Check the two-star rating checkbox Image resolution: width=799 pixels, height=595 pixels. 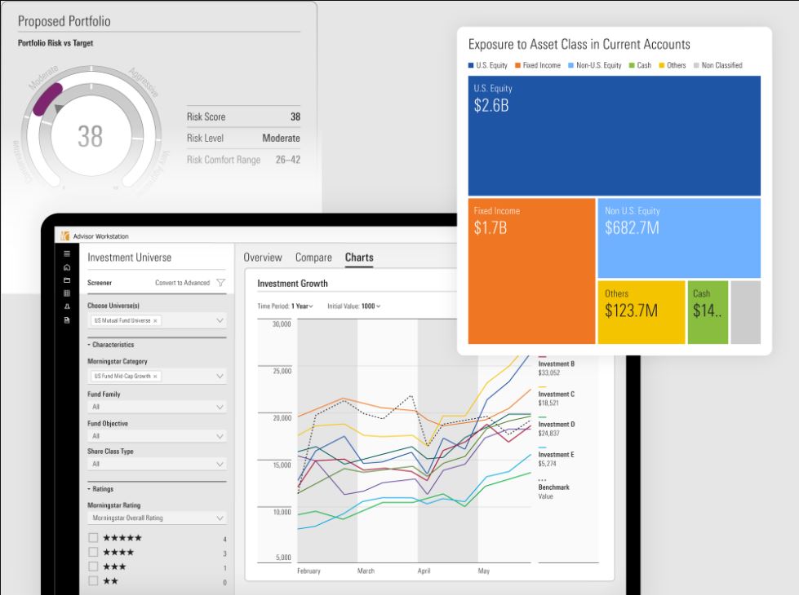(95, 582)
